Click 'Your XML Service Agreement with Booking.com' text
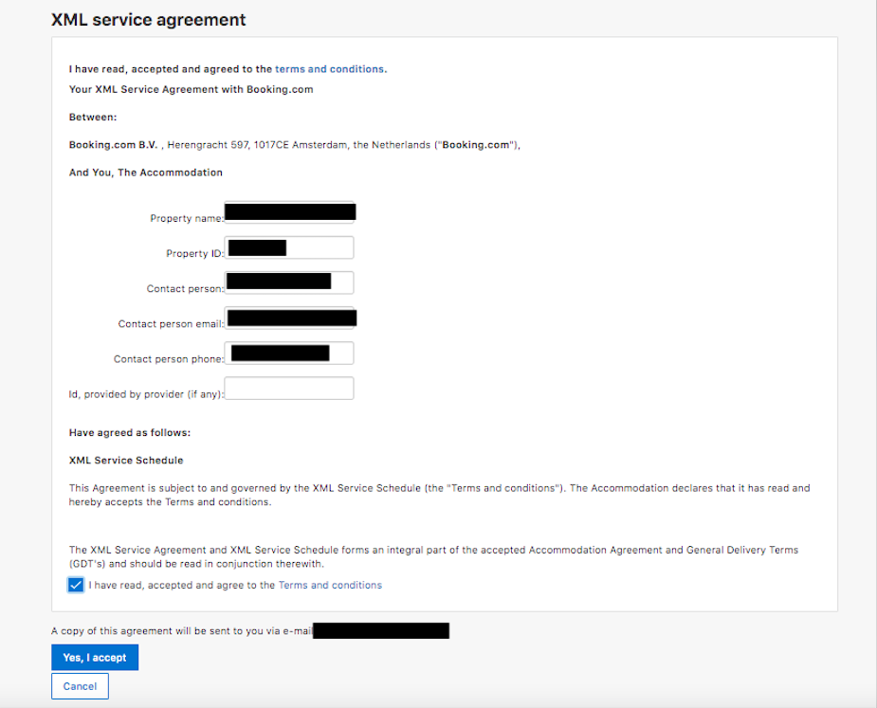The height and width of the screenshot is (708, 877). (191, 89)
